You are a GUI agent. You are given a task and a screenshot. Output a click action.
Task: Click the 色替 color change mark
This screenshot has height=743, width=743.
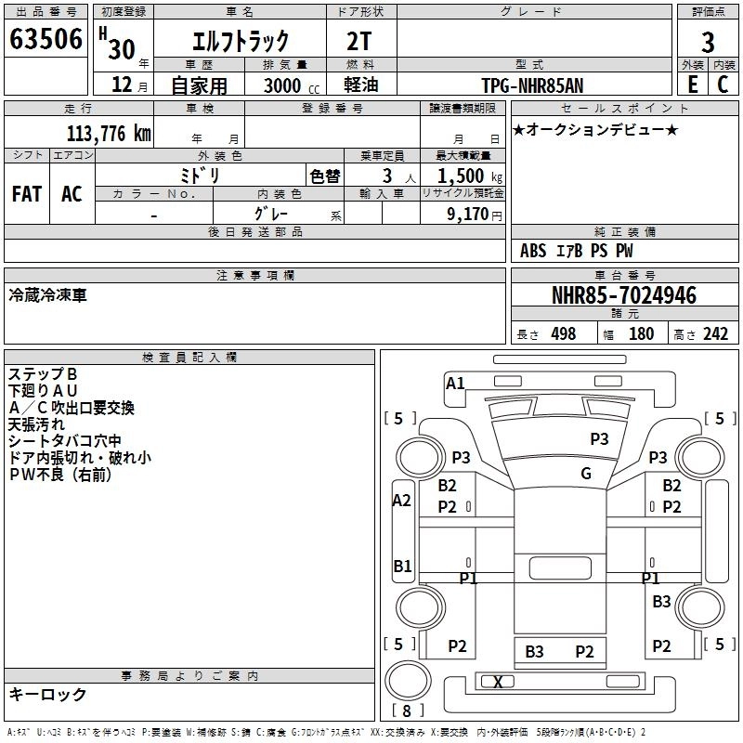click(325, 176)
